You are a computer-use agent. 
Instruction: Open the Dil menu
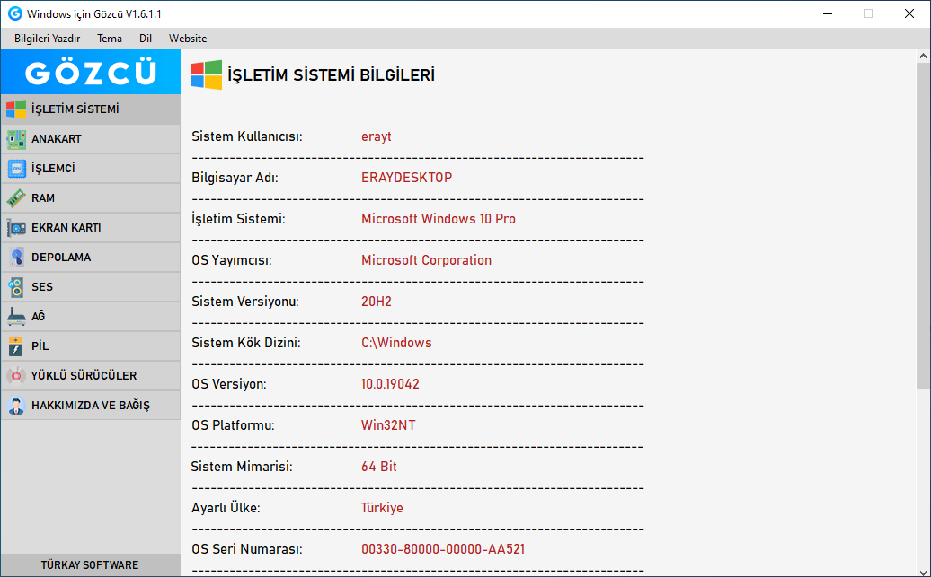146,39
